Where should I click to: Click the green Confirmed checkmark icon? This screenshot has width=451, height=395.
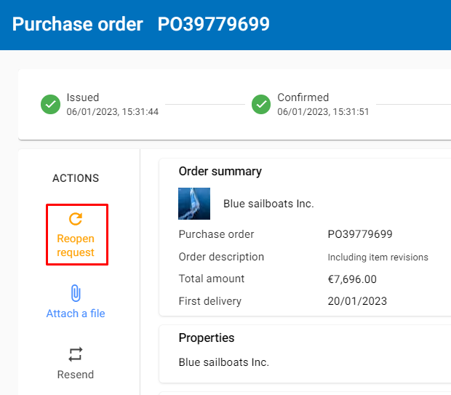pyautogui.click(x=261, y=105)
